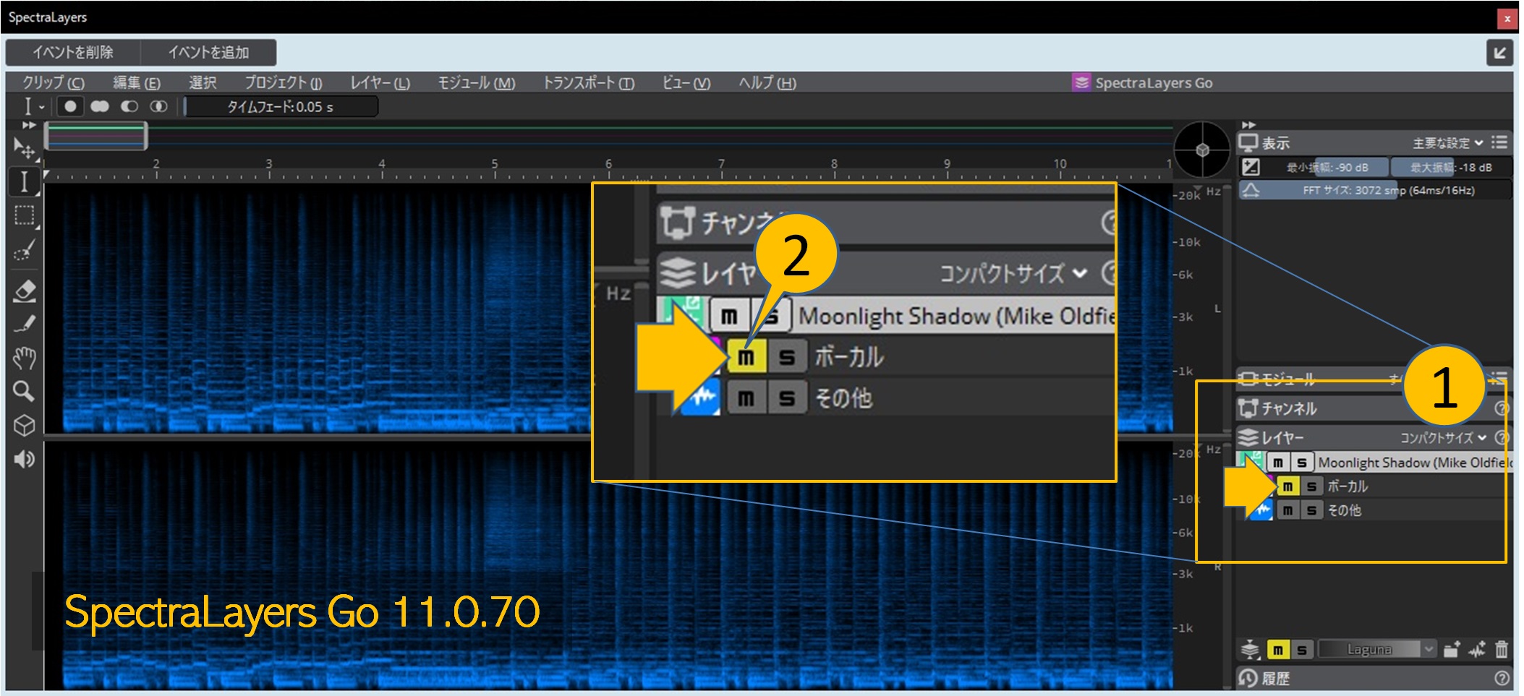Toggle the bottom global mute button
The height and width of the screenshot is (696, 1524).
[x=1278, y=650]
